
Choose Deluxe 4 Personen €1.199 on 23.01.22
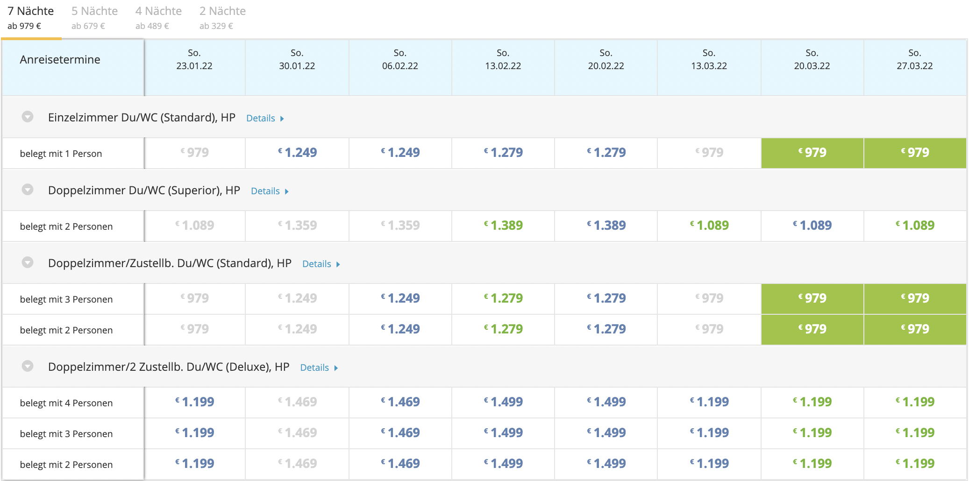click(x=194, y=402)
